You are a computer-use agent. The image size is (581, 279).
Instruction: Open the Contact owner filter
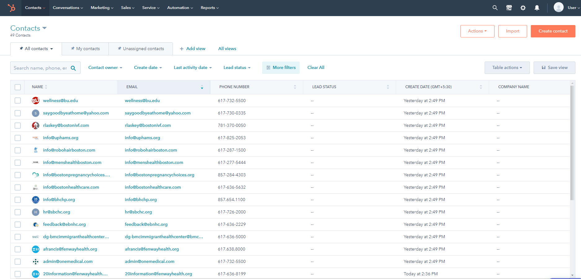105,67
